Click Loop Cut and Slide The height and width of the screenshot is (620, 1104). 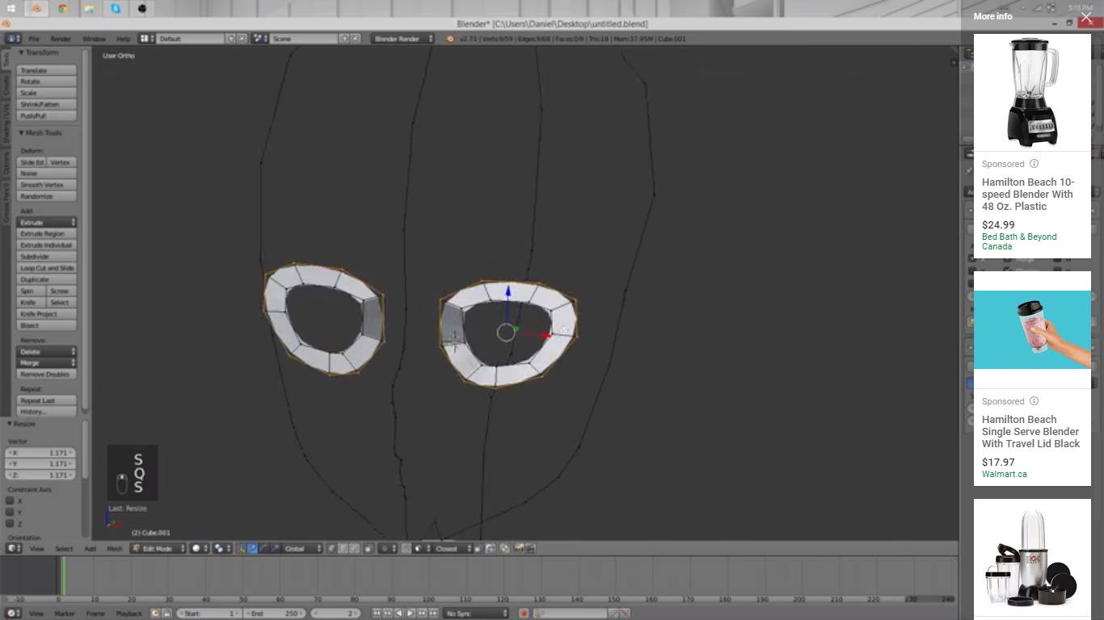click(x=47, y=268)
